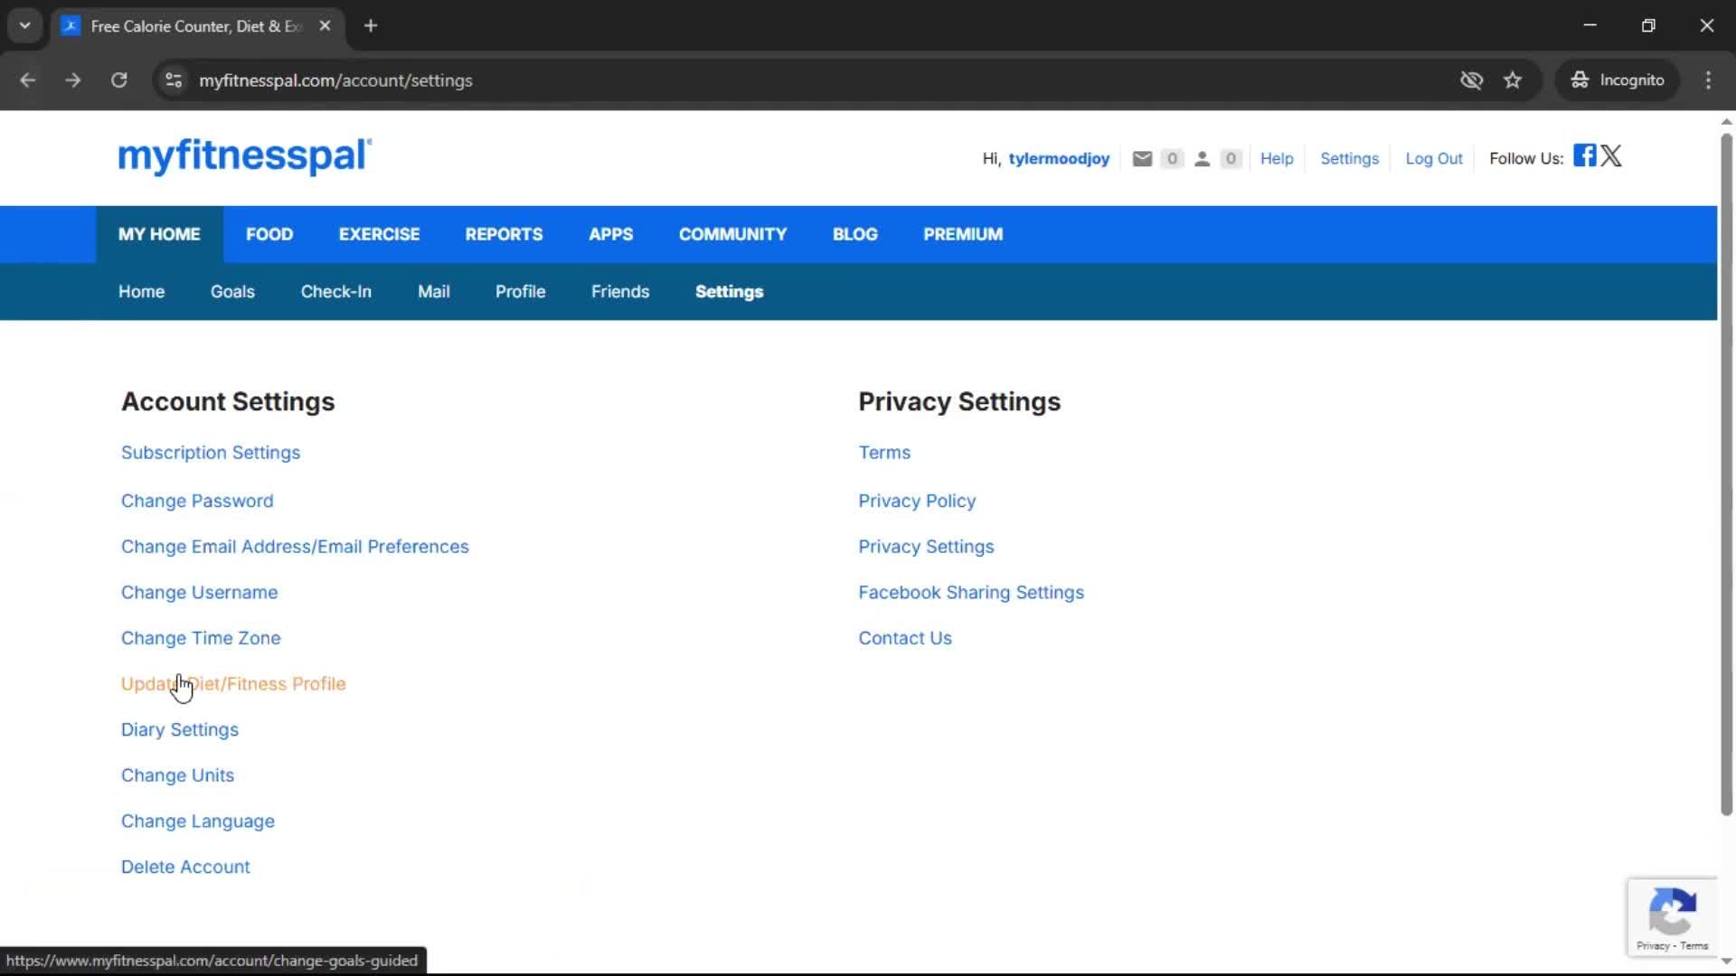This screenshot has width=1736, height=976.
Task: Click the Change Username link
Action: coord(200,593)
